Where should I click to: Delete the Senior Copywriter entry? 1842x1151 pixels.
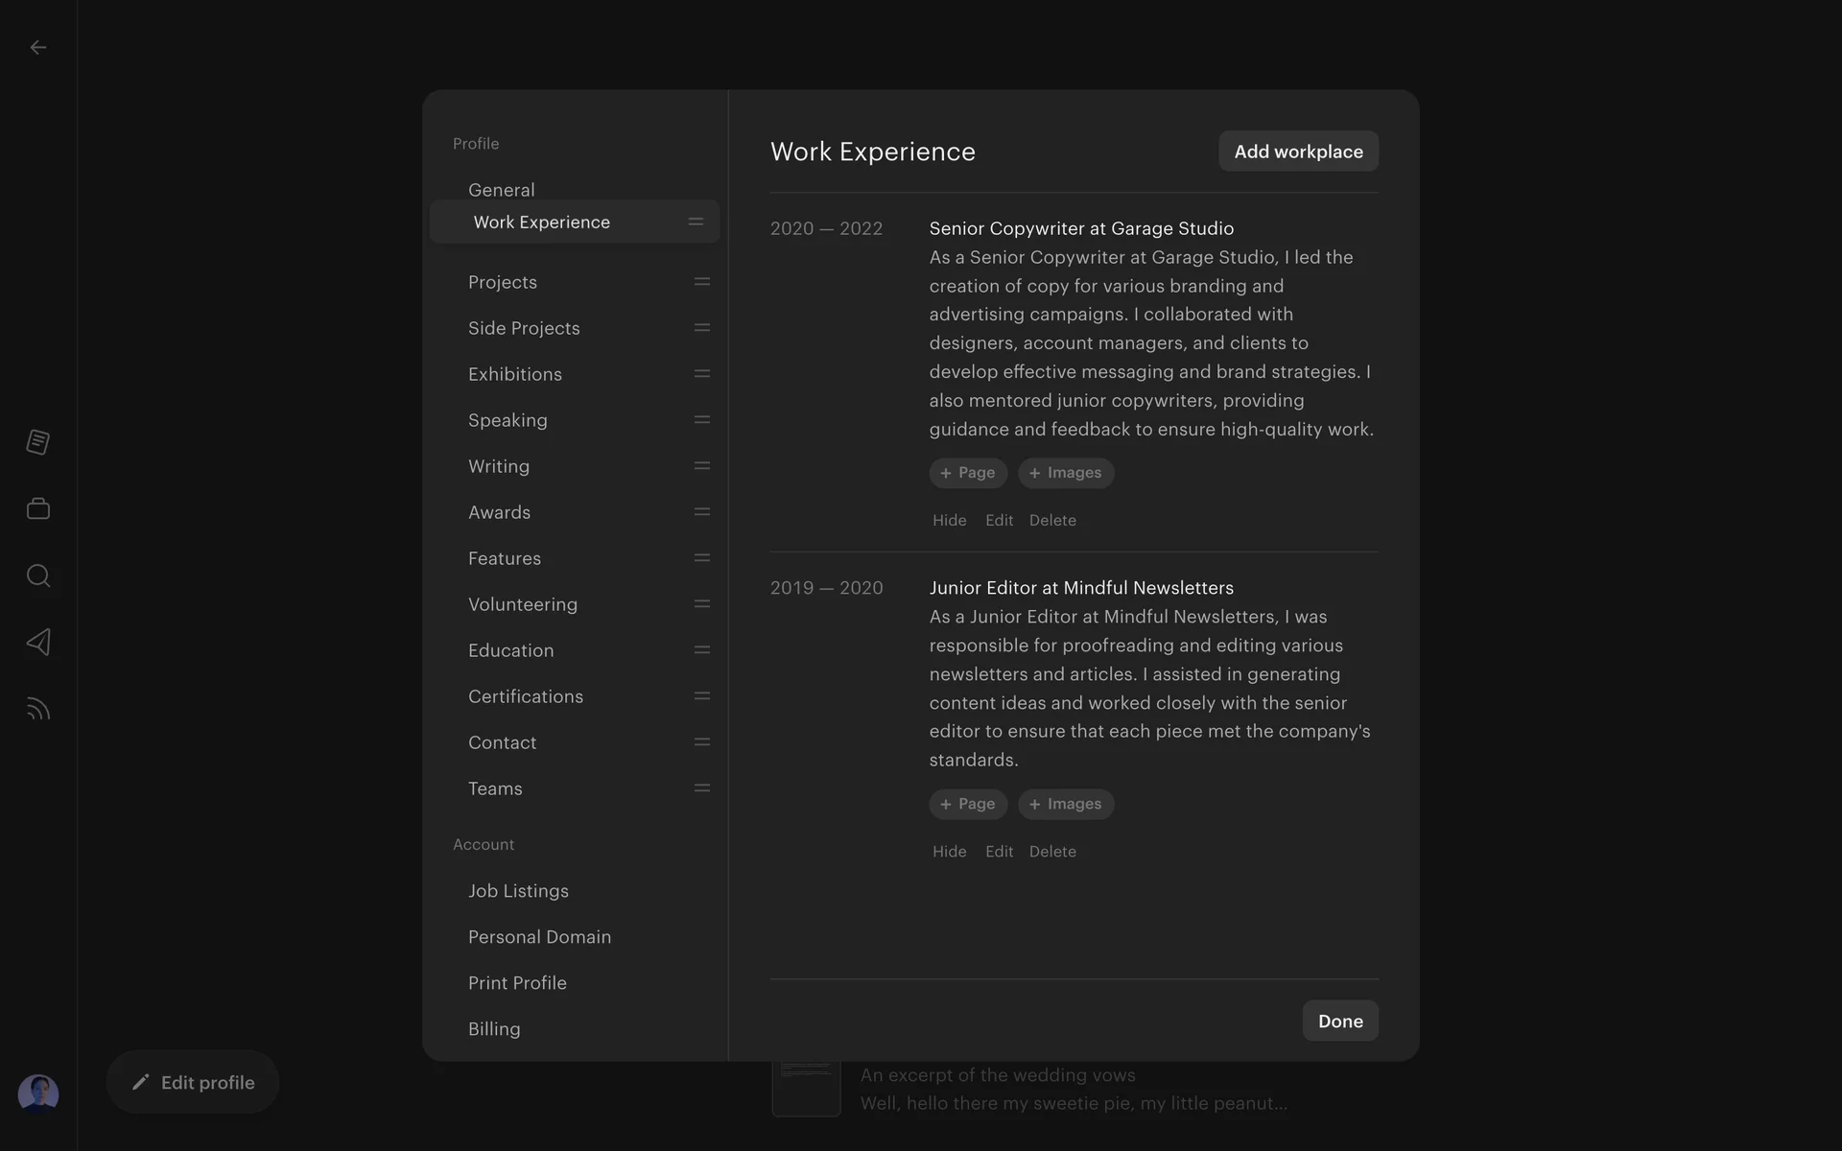pyautogui.click(x=1051, y=520)
